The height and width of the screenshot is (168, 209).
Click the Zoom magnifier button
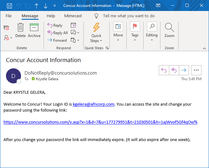pos(170,30)
